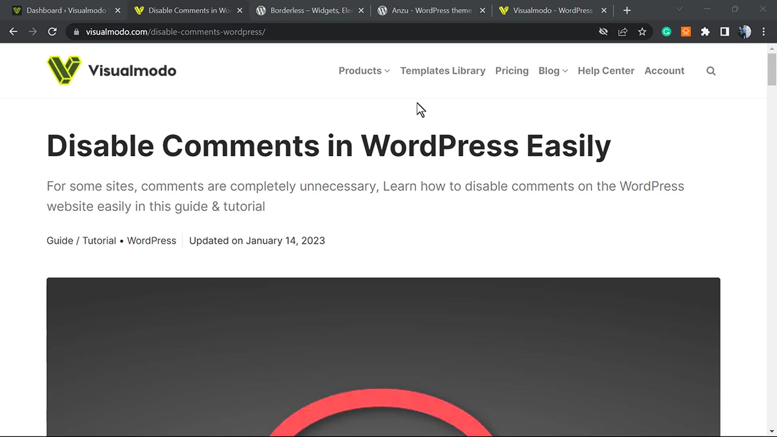The height and width of the screenshot is (437, 777).
Task: Open the WordPress category link
Action: point(152,241)
